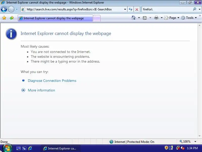The image size is (202, 152).
Task: Open Favorites Center star icon
Action: click(x=4, y=18)
